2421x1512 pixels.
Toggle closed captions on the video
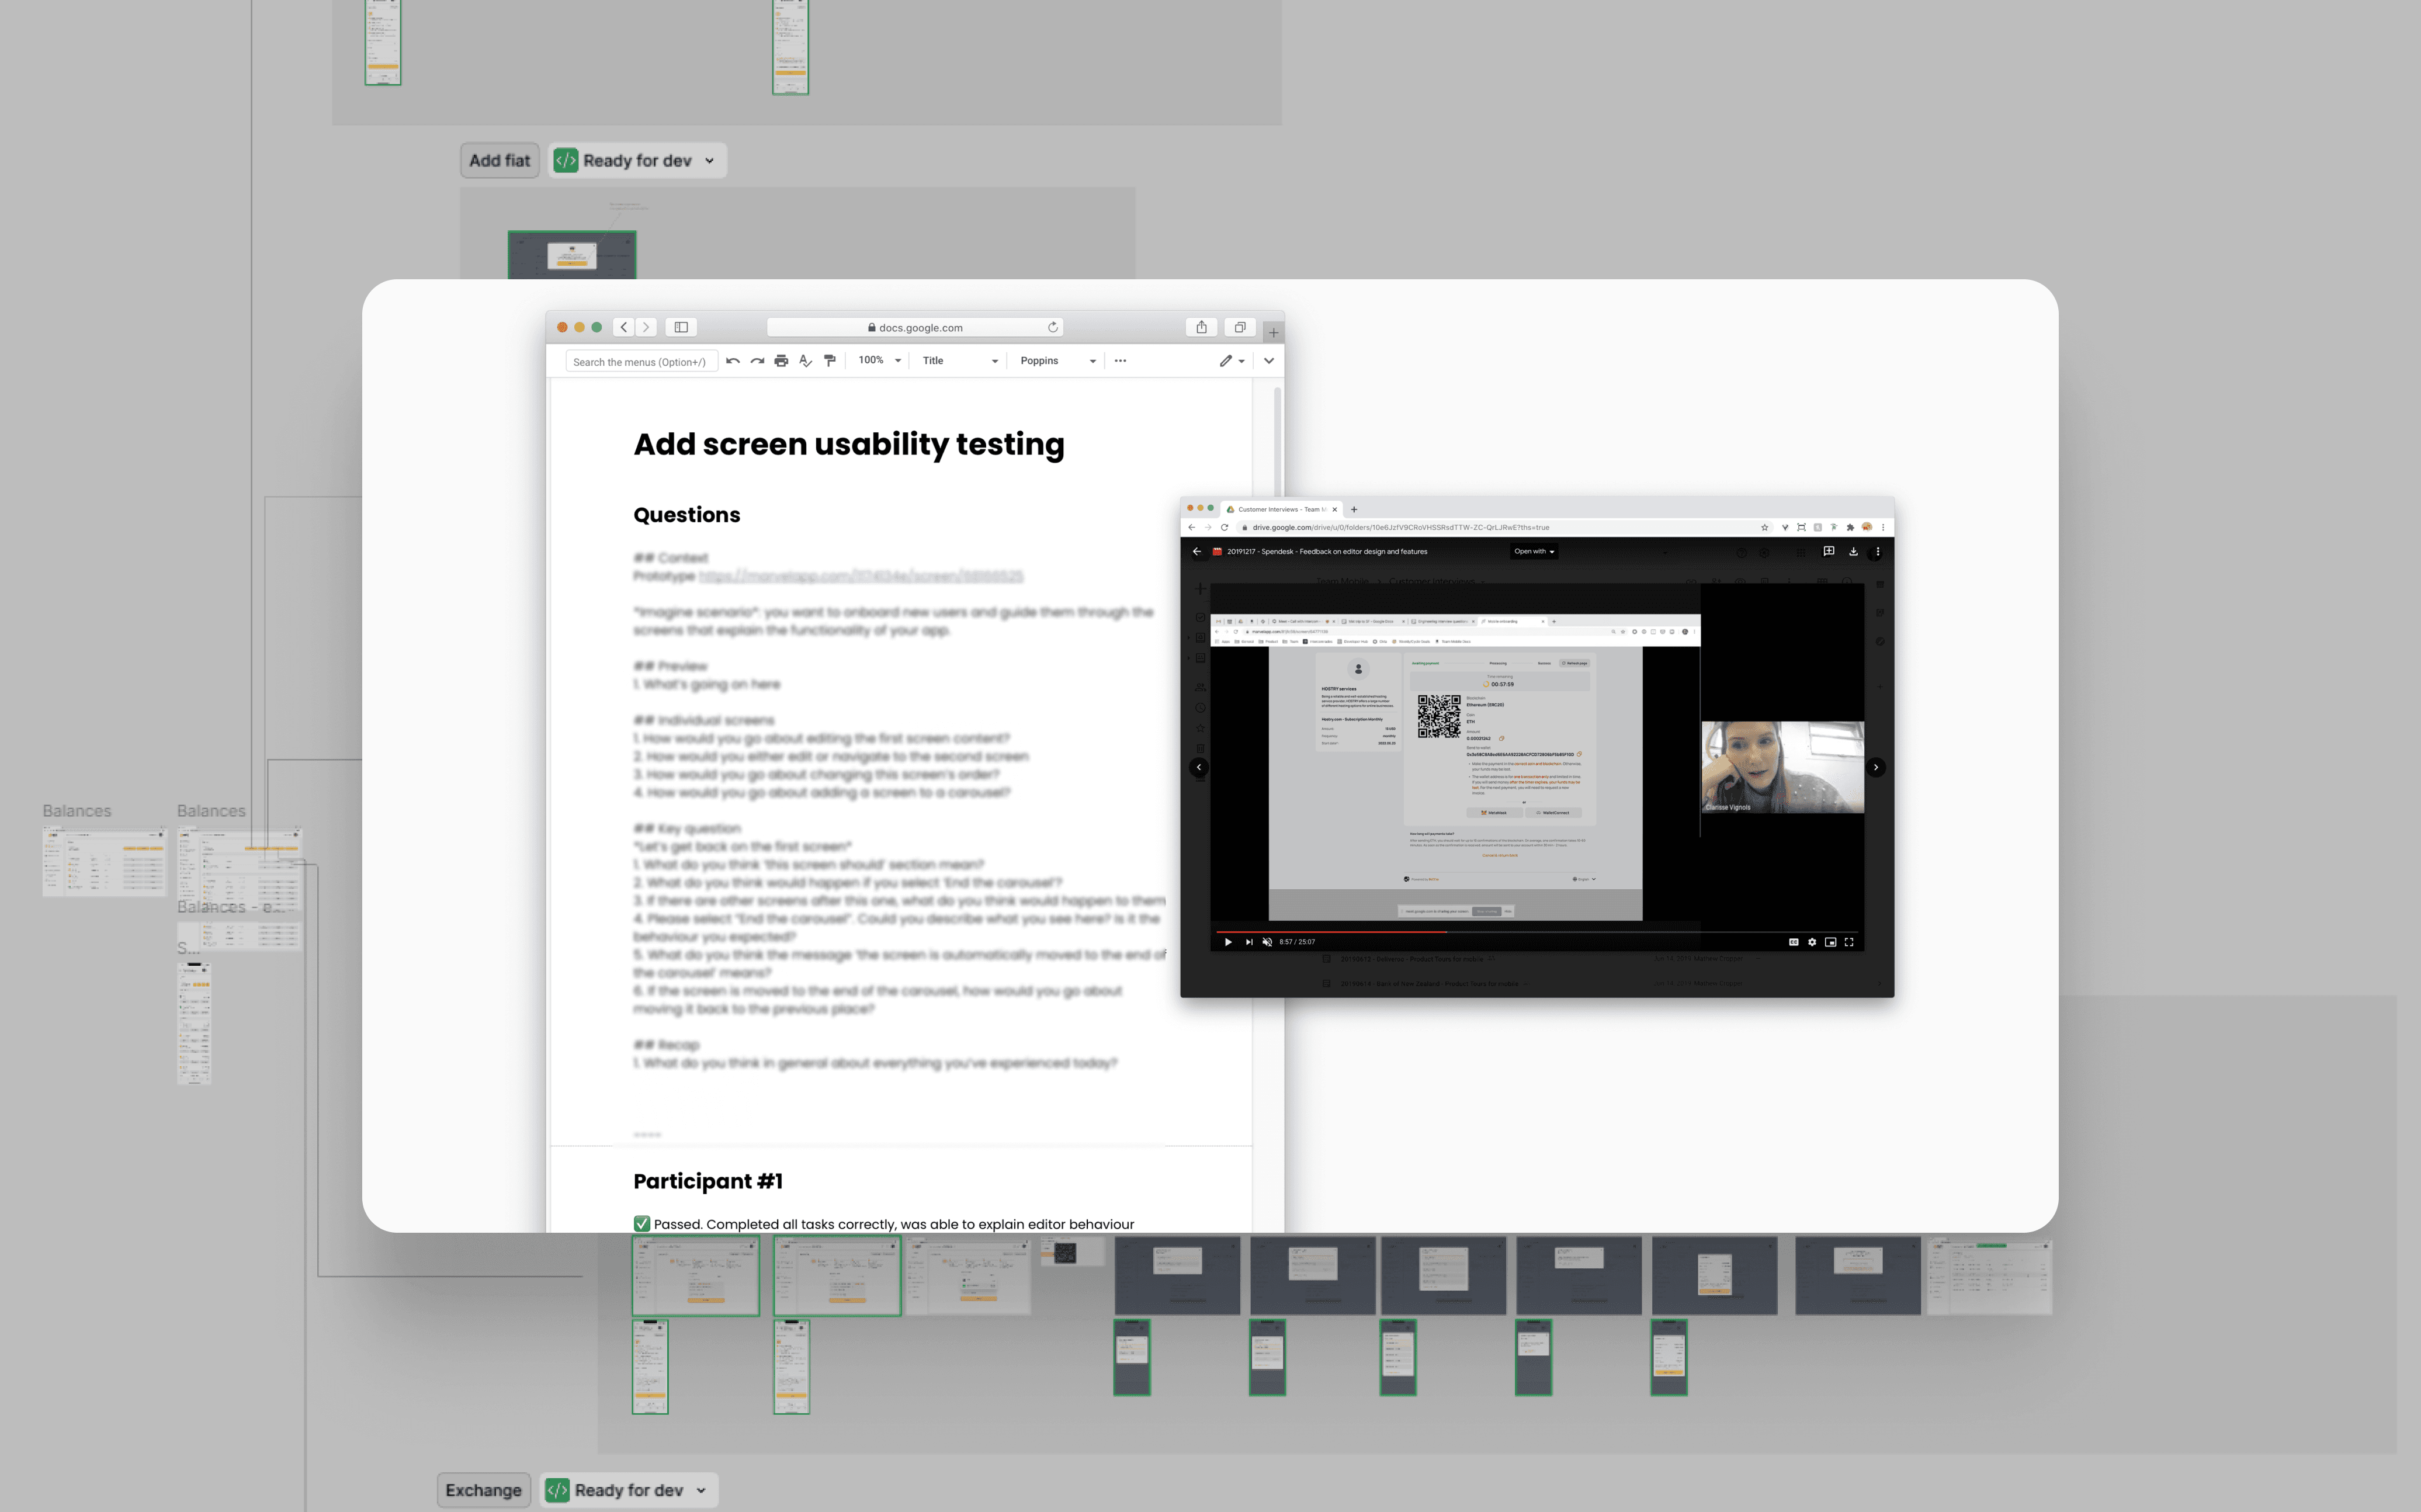1793,942
